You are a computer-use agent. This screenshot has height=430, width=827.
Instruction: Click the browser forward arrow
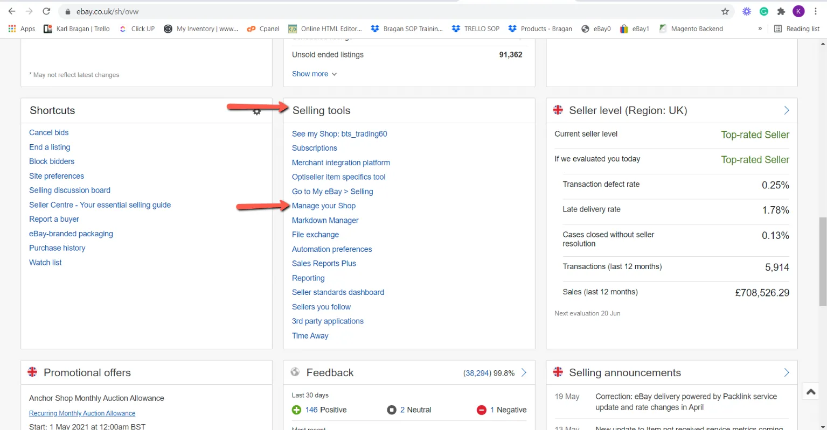tap(29, 11)
